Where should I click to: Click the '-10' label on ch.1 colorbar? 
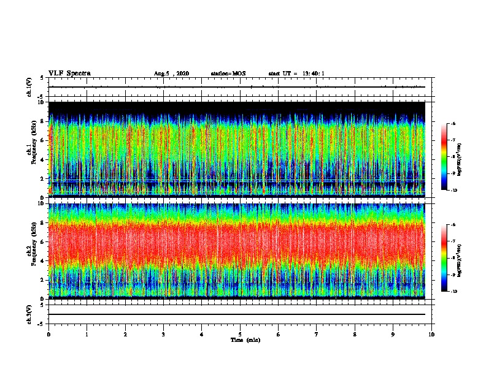(453, 191)
